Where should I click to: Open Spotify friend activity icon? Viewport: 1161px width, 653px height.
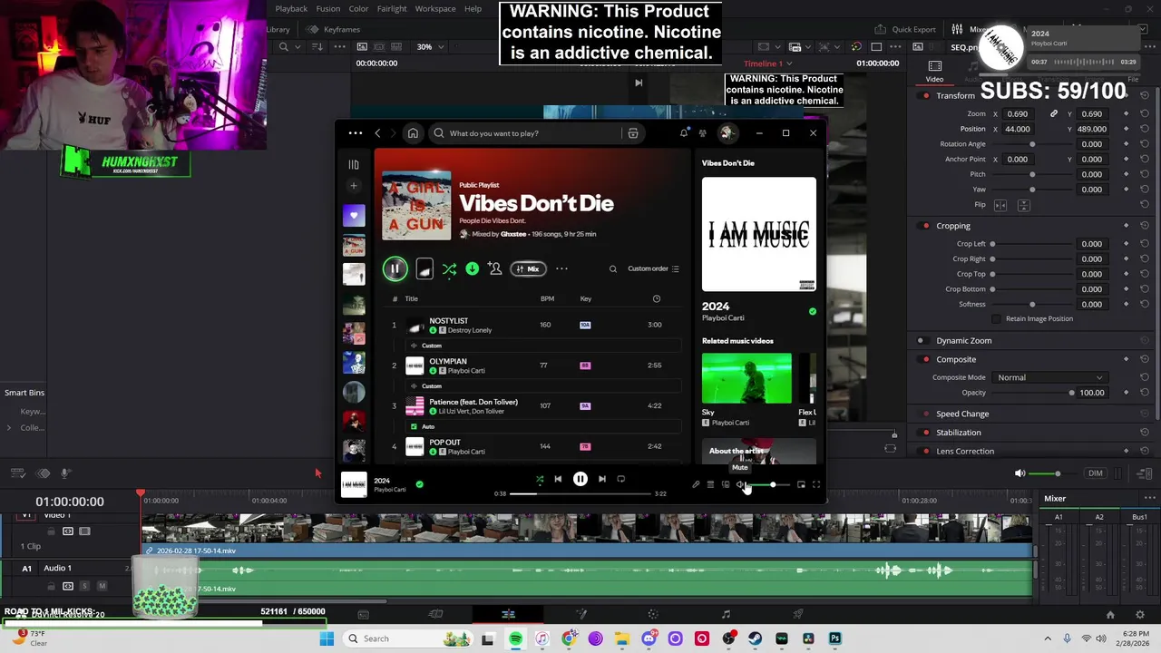[703, 133]
